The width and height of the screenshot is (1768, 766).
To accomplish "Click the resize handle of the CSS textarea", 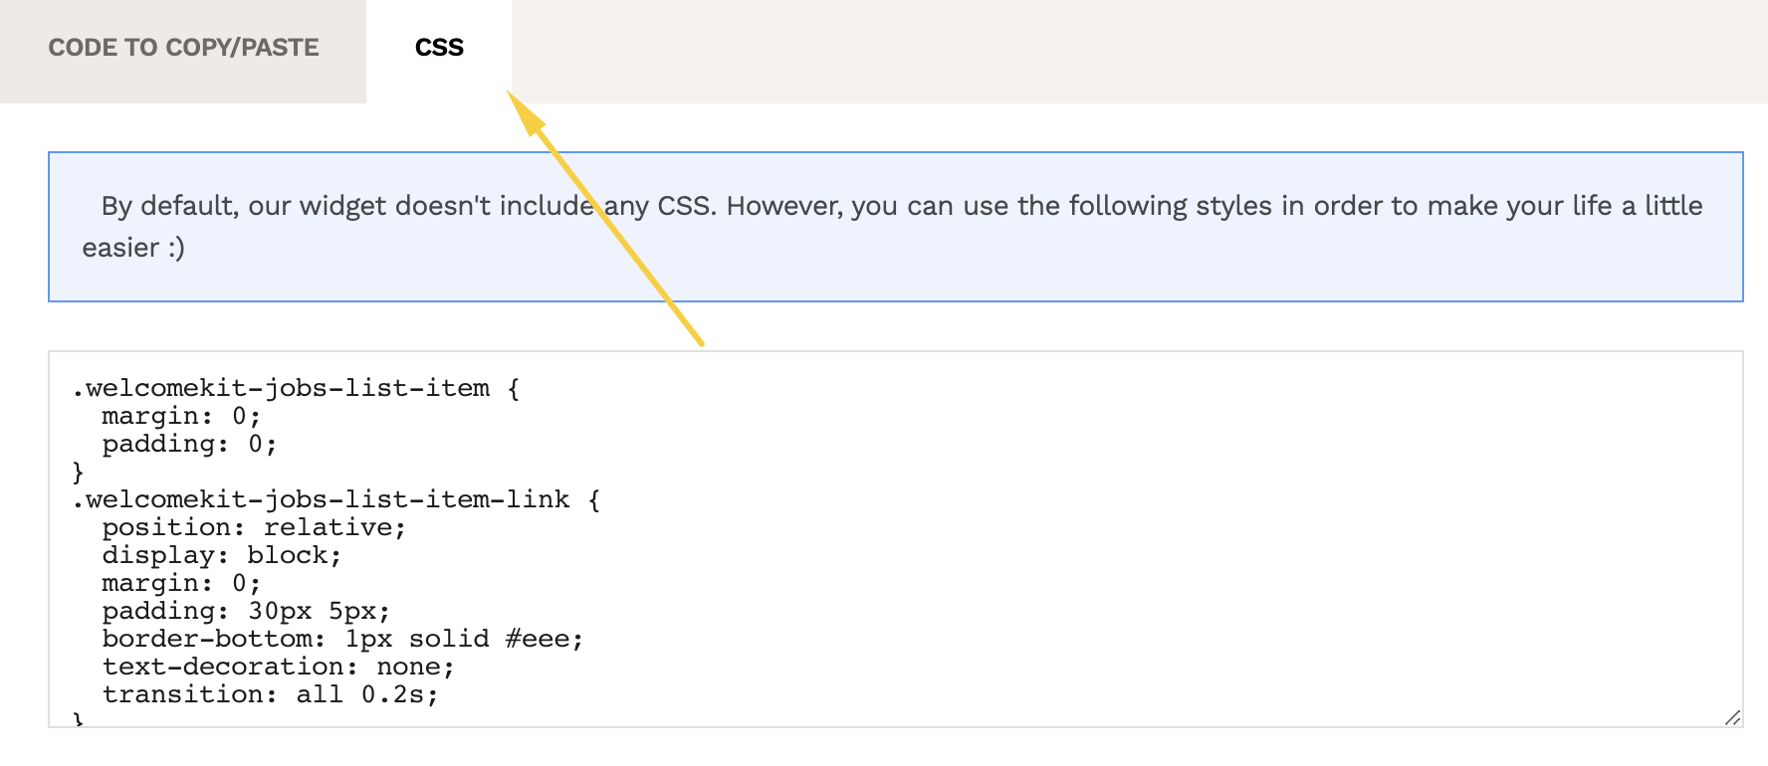I will [x=1732, y=717].
